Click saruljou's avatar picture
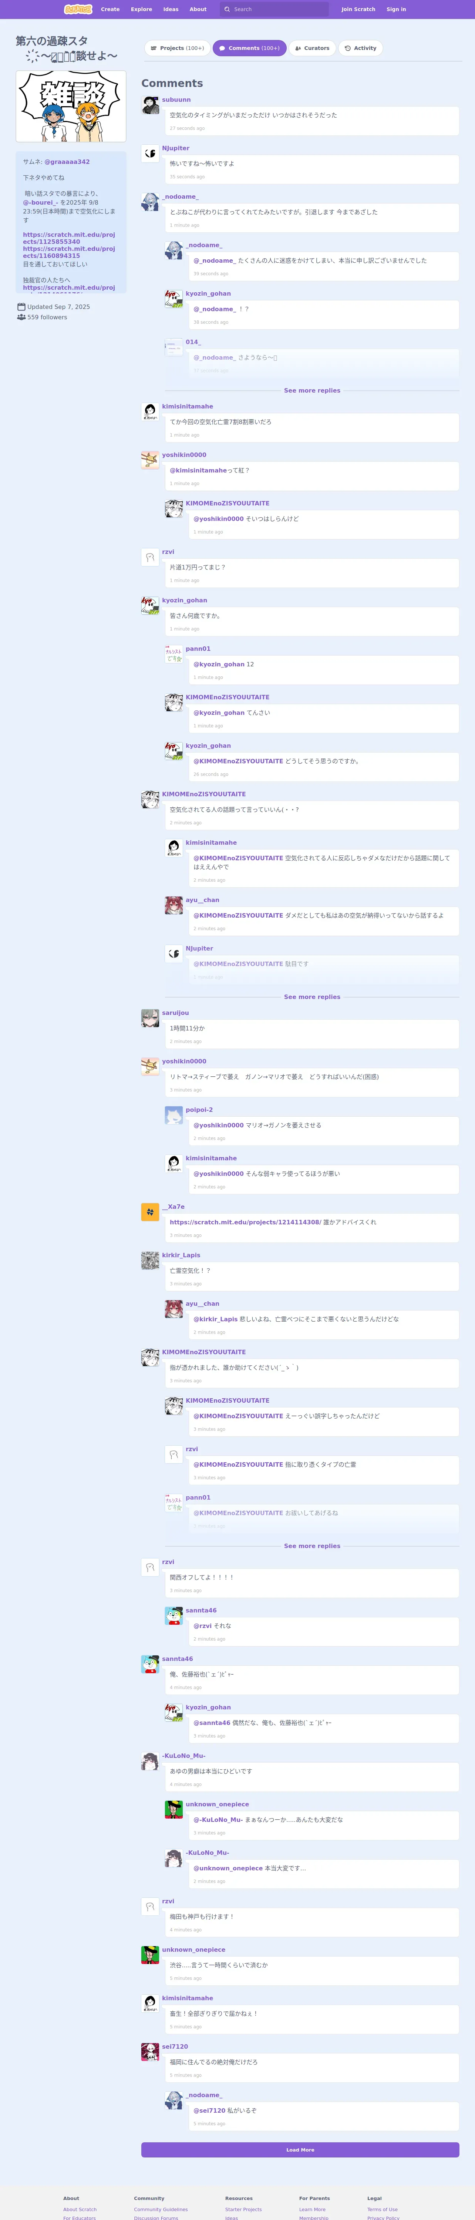This screenshot has width=475, height=2220. tap(150, 1018)
